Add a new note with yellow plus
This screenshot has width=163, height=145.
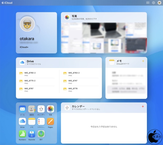(143, 61)
